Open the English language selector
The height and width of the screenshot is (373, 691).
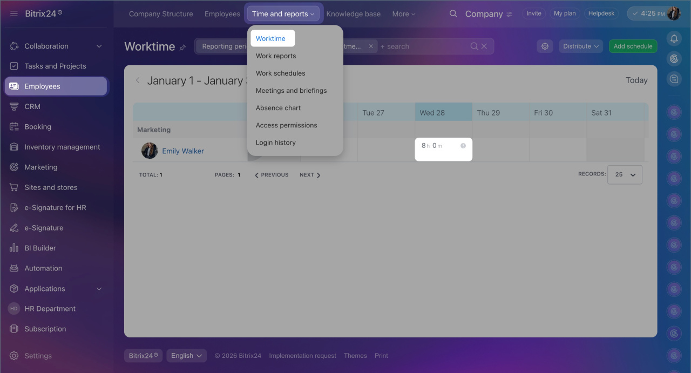186,356
